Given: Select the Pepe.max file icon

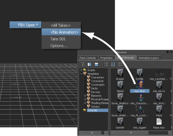Looking at the screenshot, I should [159, 122].
